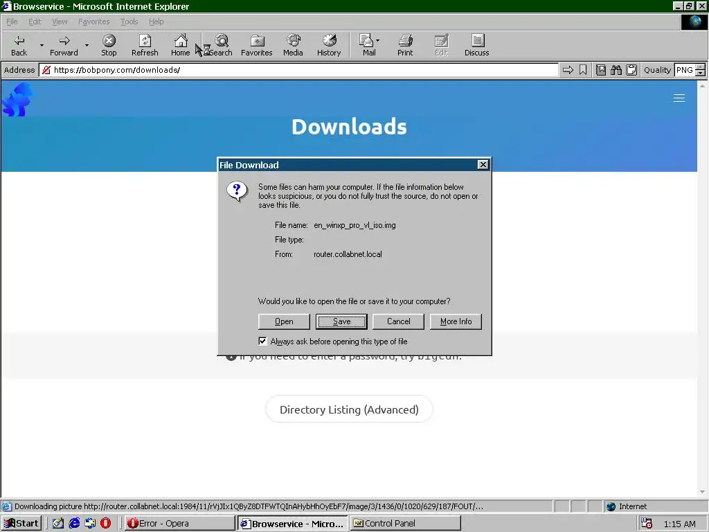Viewport: 709px width, 532px height.
Task: Open the Tools menu
Action: click(129, 21)
